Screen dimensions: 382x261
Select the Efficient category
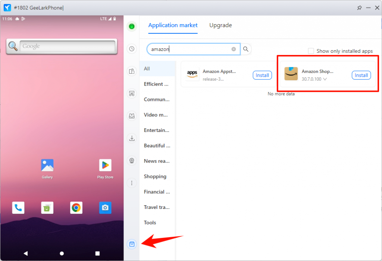[157, 84]
